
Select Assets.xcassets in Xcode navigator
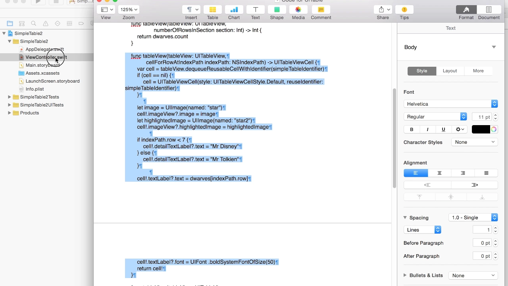pyautogui.click(x=42, y=73)
